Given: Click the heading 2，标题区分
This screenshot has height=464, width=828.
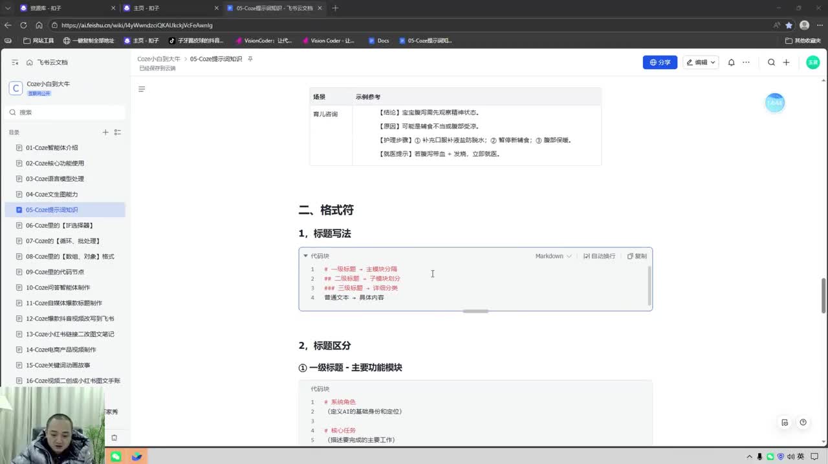Looking at the screenshot, I should (x=325, y=346).
